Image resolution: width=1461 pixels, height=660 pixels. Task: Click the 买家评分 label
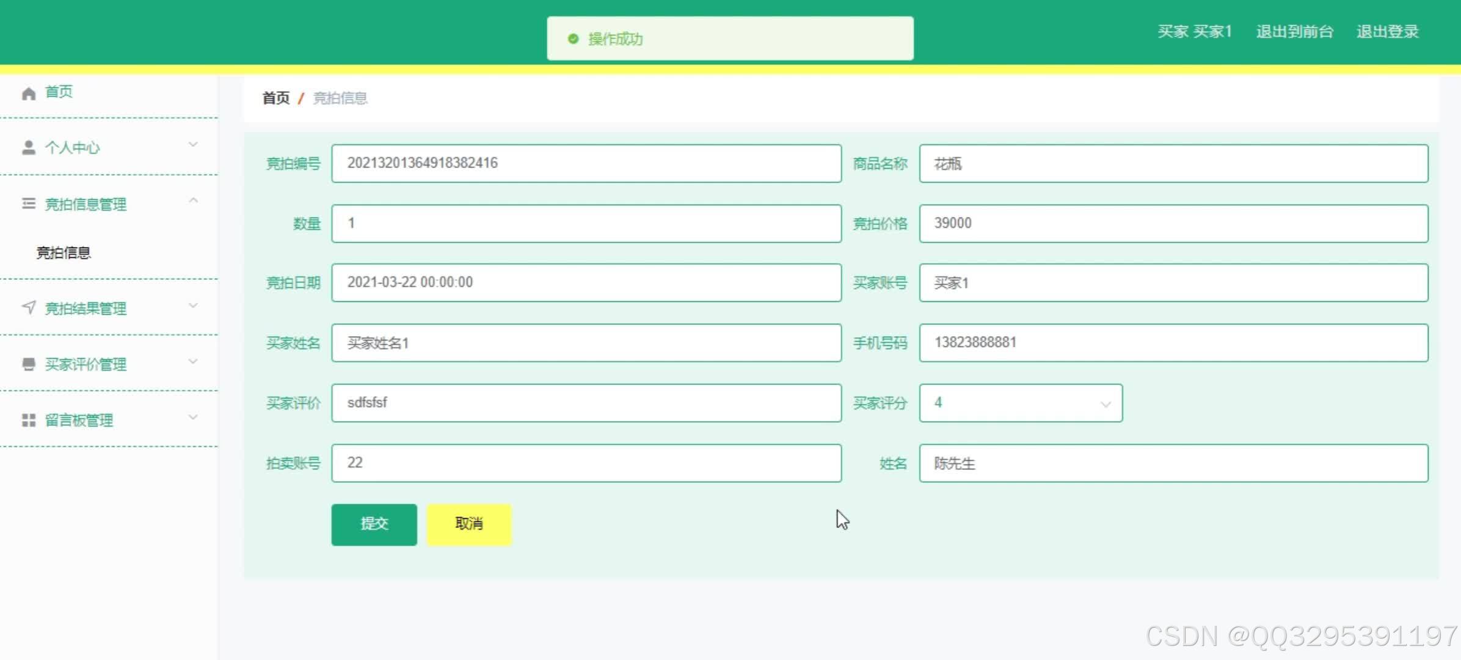click(x=880, y=403)
